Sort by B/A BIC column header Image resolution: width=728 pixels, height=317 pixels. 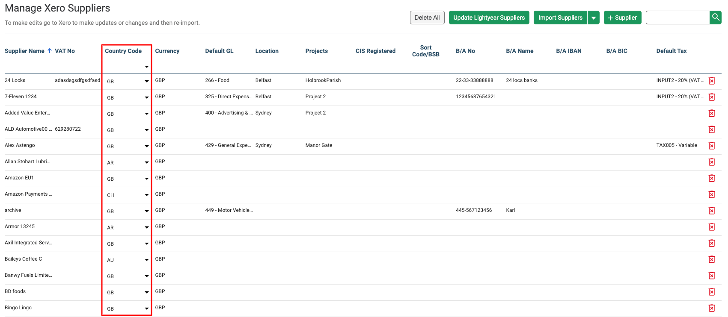point(617,51)
